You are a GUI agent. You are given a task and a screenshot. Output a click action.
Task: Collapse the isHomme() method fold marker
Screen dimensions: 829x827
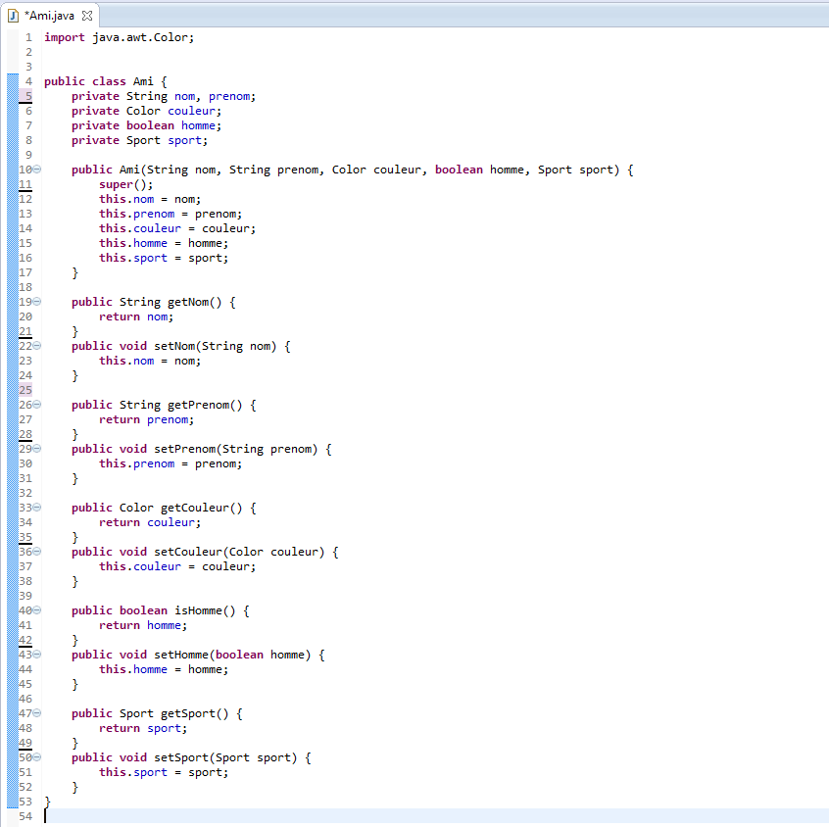tap(37, 611)
